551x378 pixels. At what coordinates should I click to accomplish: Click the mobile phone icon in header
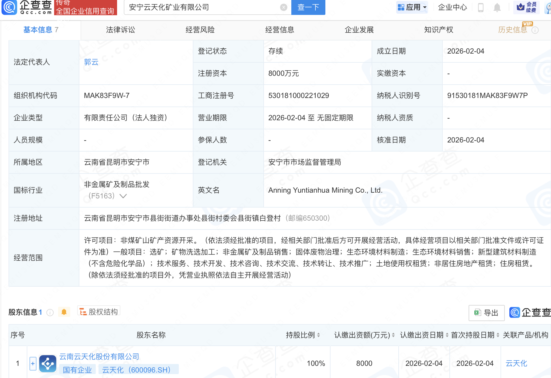click(x=481, y=7)
